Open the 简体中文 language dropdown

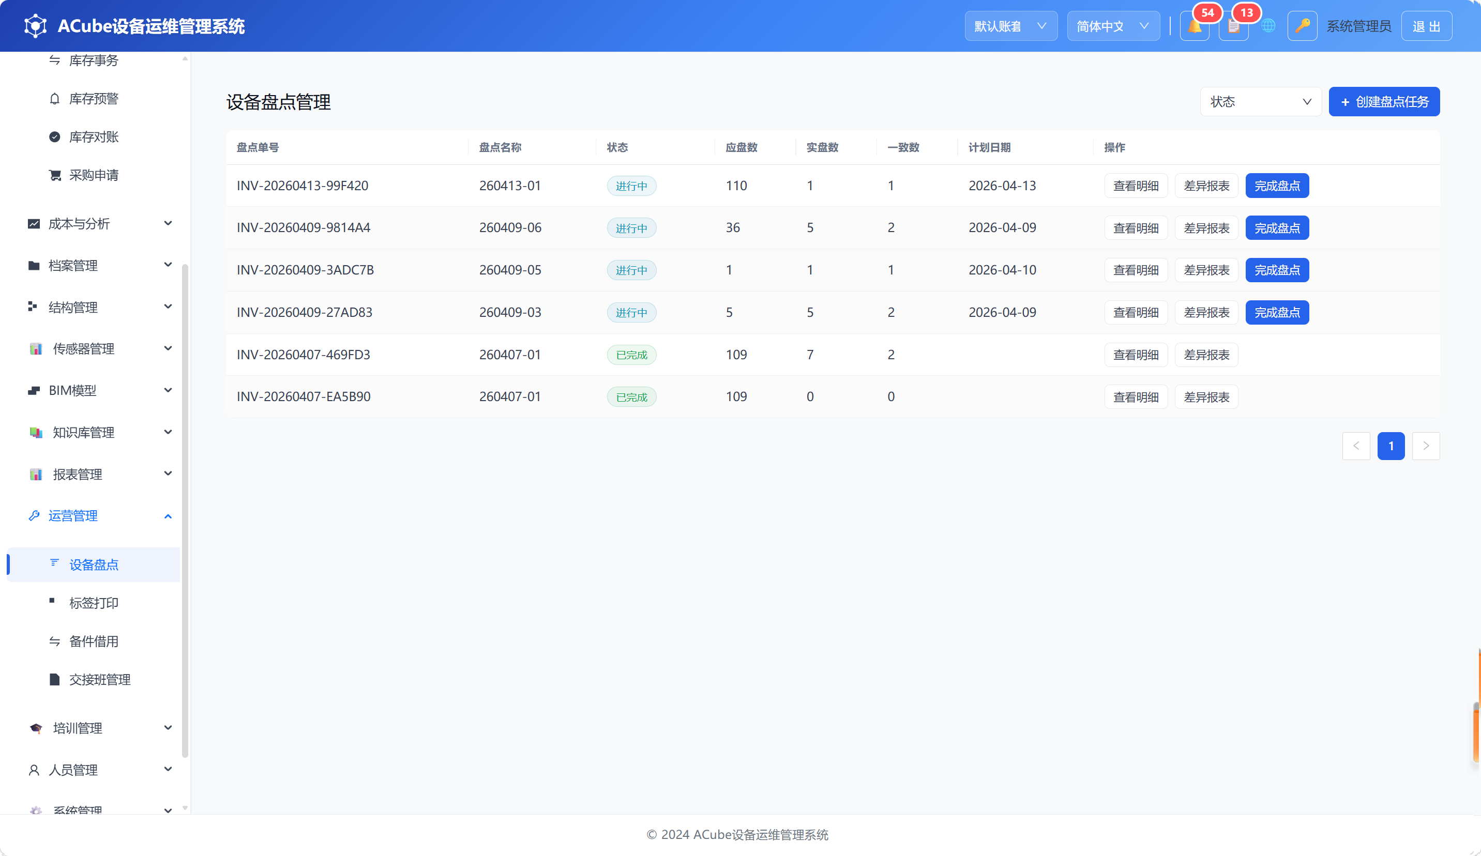tap(1113, 26)
